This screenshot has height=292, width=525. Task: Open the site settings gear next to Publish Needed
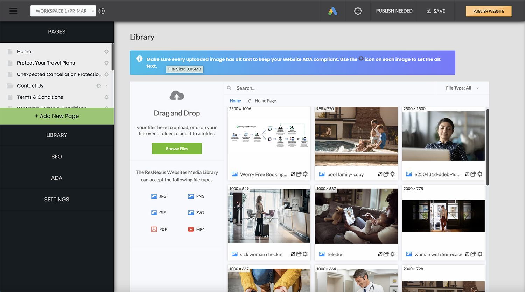[x=358, y=11]
